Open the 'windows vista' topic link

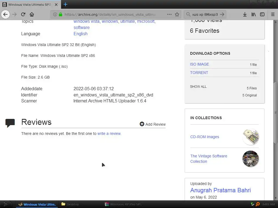click(x=87, y=21)
